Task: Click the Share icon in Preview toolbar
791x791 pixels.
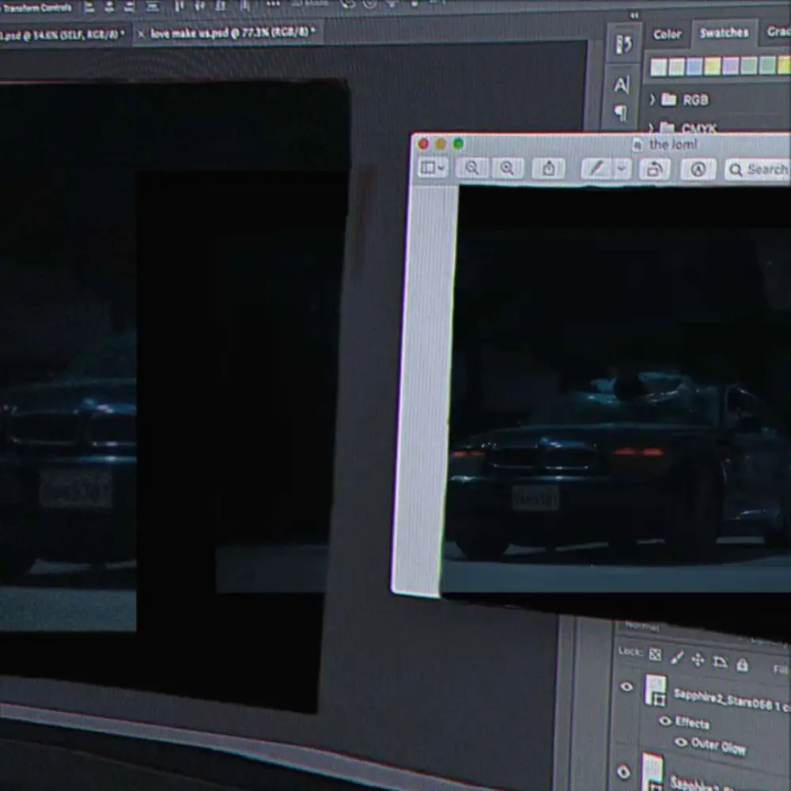Action: click(548, 168)
